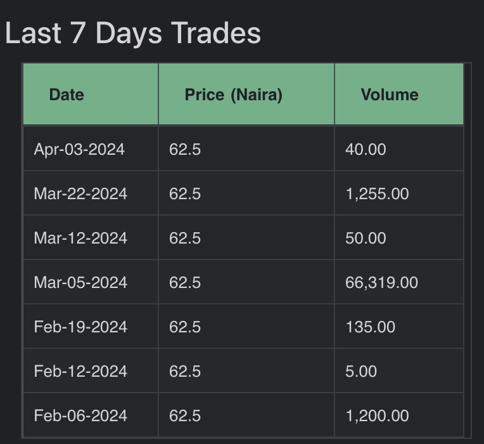Click the 40.00 volume cell
The height and width of the screenshot is (444, 484).
366,149
